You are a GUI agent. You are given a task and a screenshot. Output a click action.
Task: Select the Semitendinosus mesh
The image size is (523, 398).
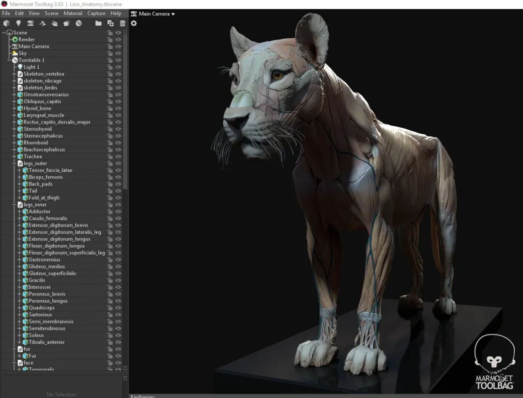coord(47,328)
